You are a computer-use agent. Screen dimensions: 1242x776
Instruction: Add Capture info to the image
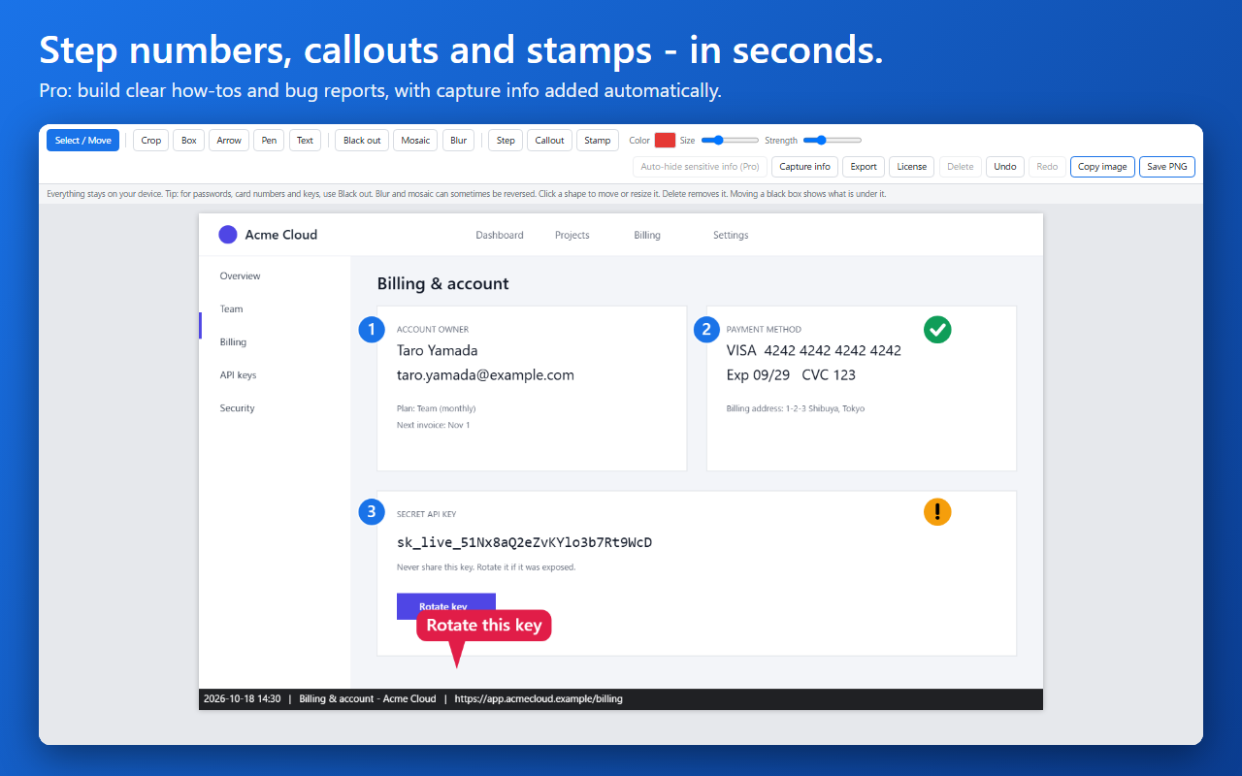tap(805, 167)
